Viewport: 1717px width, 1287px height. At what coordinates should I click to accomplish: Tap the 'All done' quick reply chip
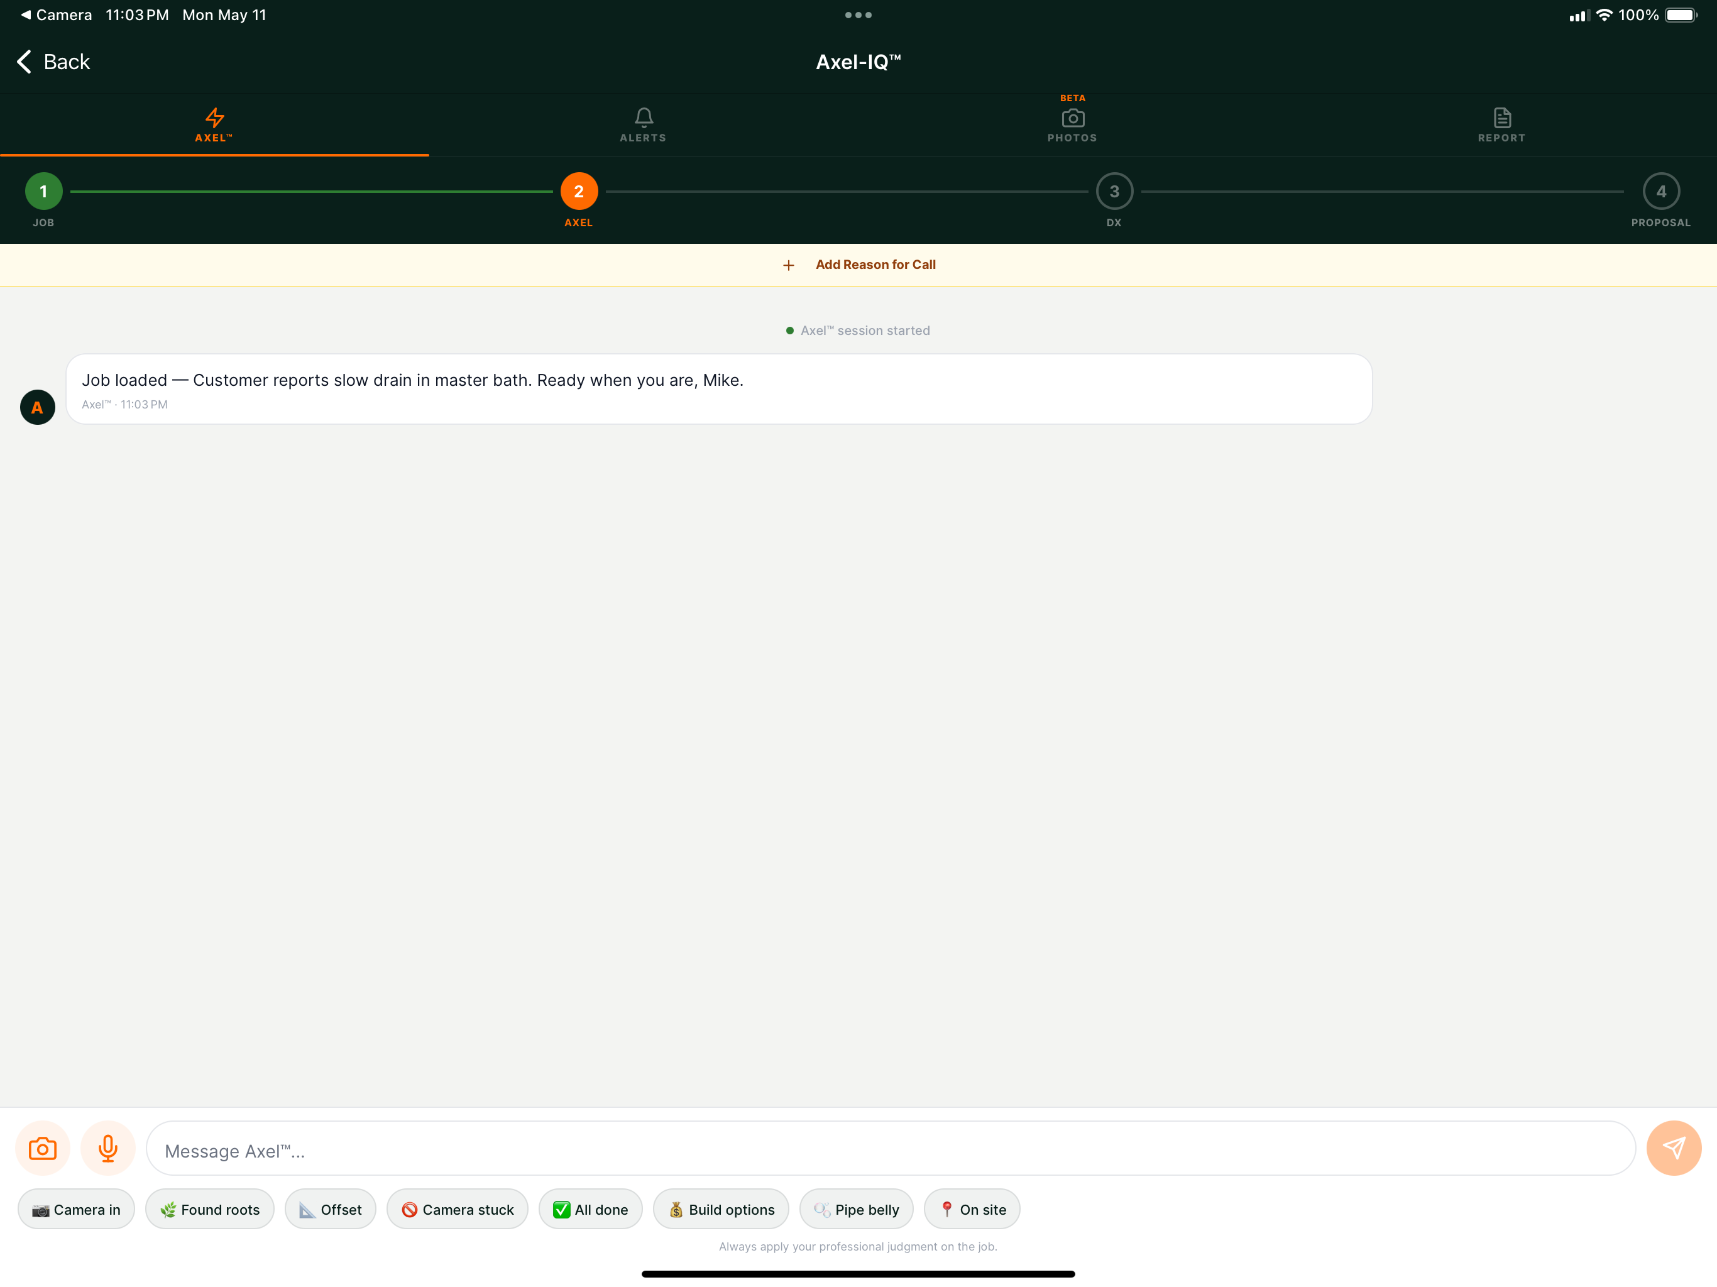pos(591,1209)
